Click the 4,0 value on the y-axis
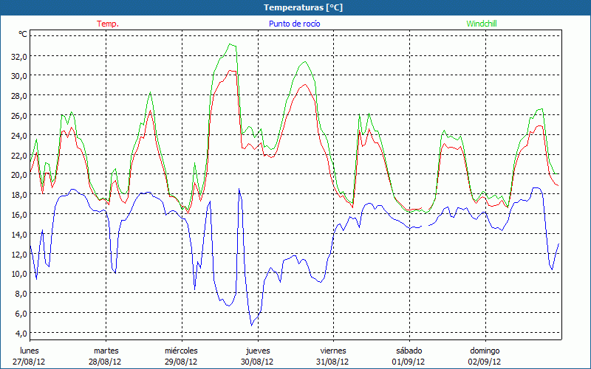Image resolution: width=591 pixels, height=369 pixels. (20, 313)
